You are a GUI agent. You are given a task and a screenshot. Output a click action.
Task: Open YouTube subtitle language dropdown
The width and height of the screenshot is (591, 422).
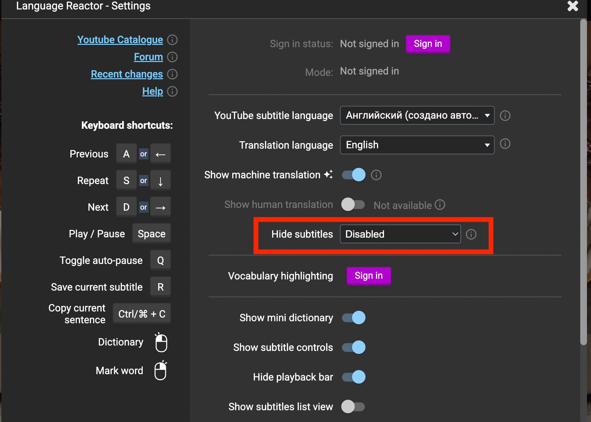pos(417,115)
